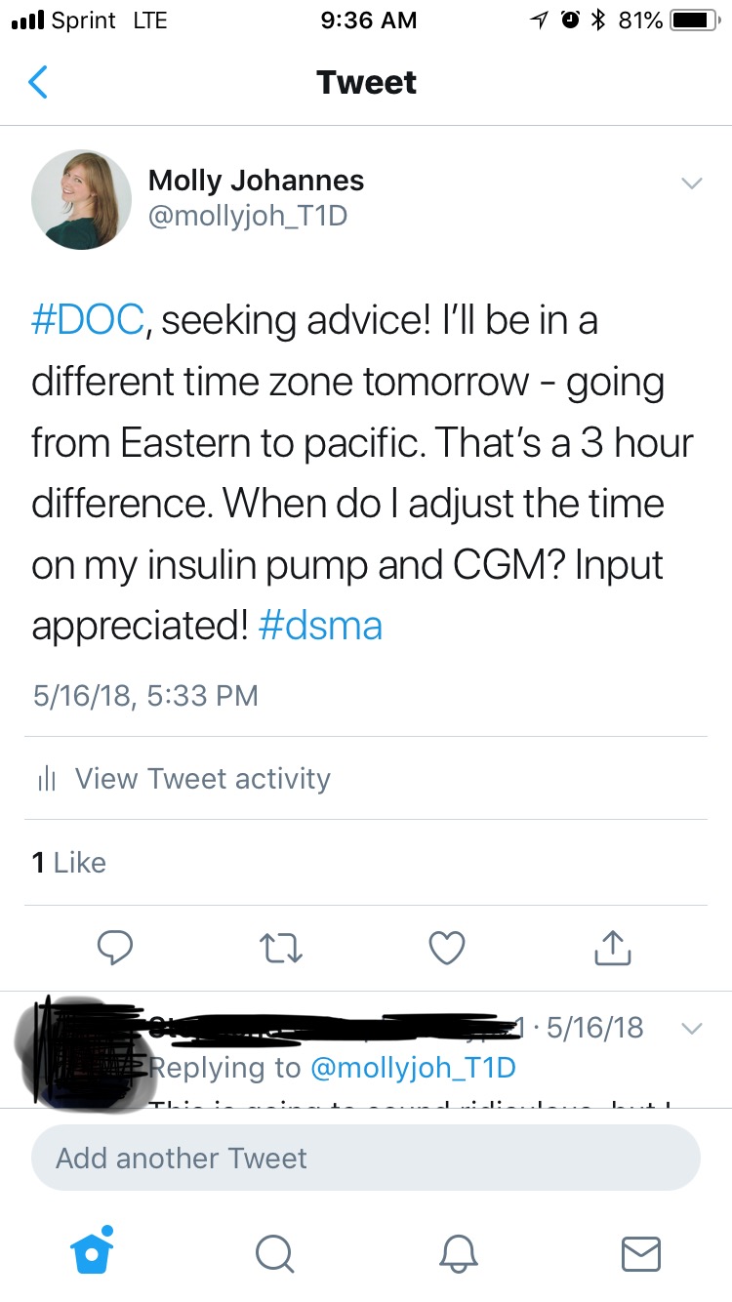The height and width of the screenshot is (1302, 732).
Task: Like the tweet with the heart icon
Action: (x=447, y=946)
